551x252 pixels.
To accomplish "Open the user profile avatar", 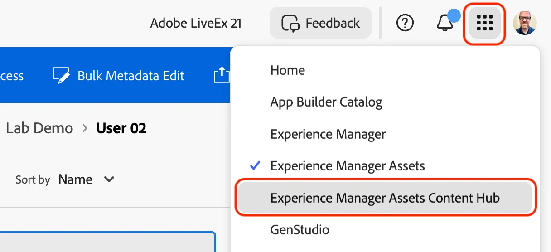I will coord(525,23).
